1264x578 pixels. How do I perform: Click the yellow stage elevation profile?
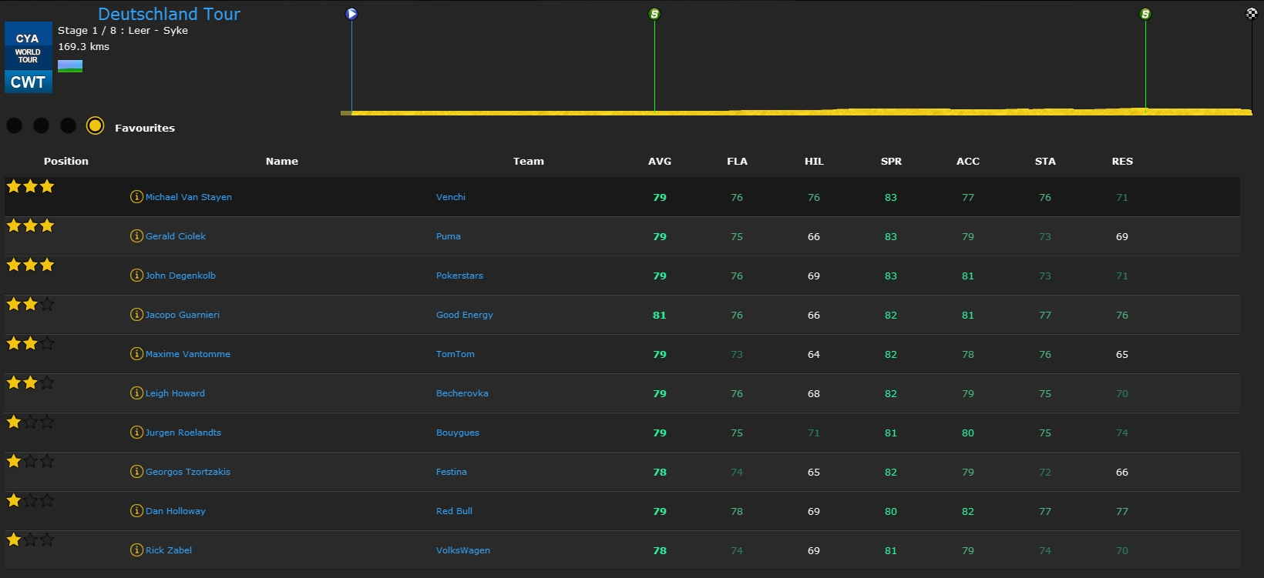pyautogui.click(x=796, y=112)
